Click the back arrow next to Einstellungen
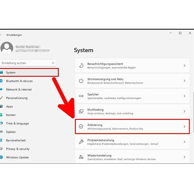The height and width of the screenshot is (194, 194). click(1, 35)
